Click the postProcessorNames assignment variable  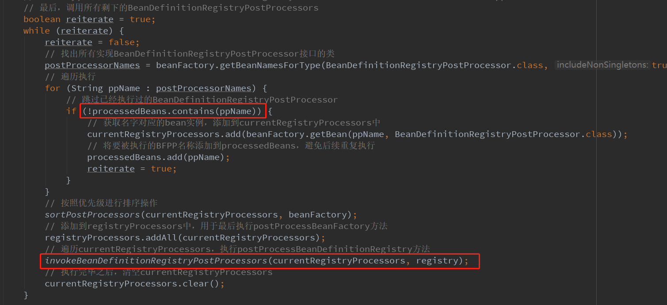pos(92,65)
